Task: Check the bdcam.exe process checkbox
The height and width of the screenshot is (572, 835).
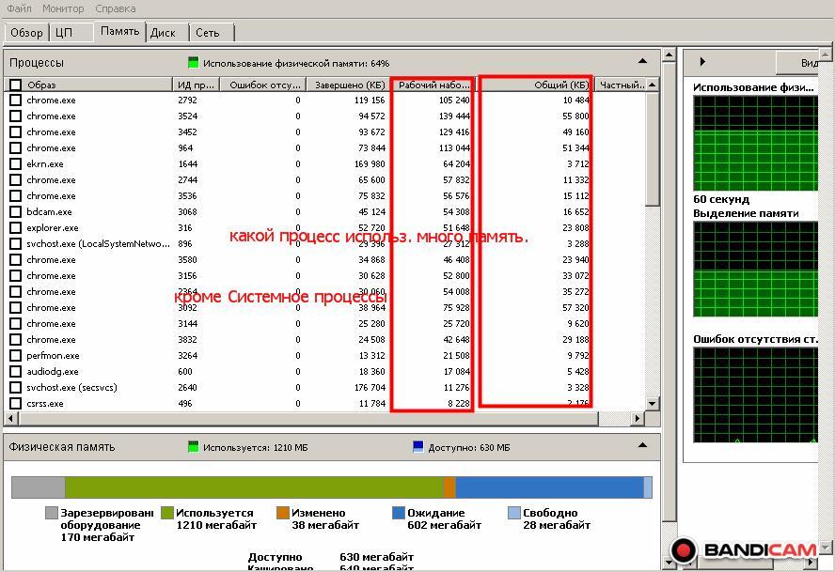Action: coord(15,211)
